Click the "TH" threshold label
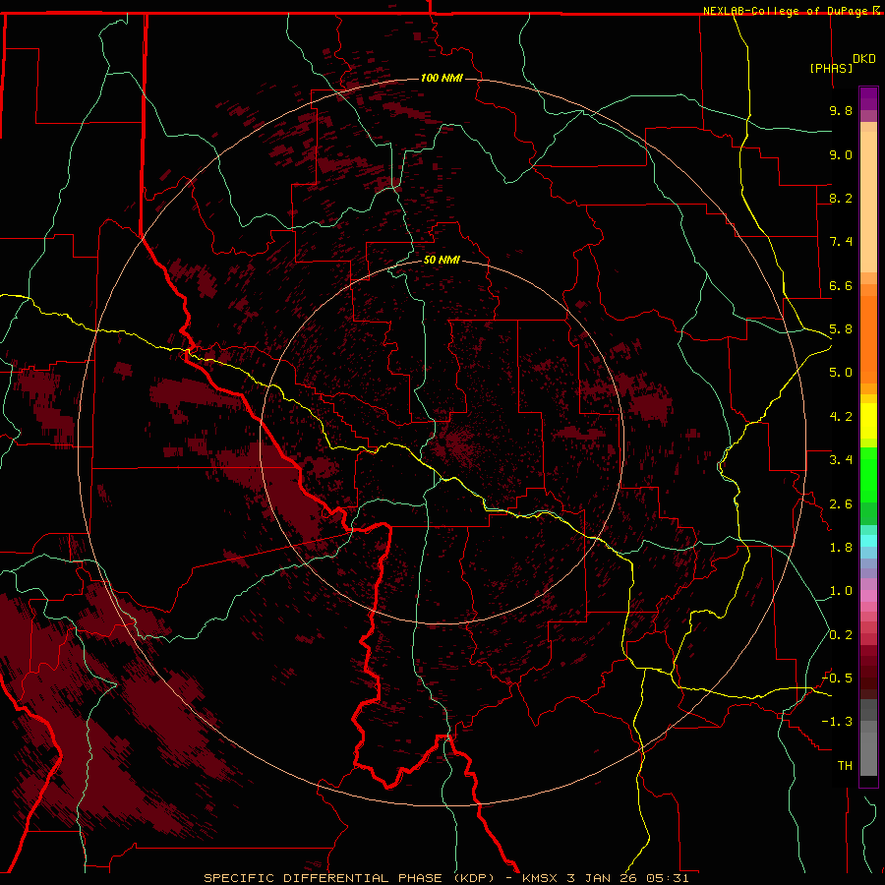Image resolution: width=885 pixels, height=885 pixels. 845,766
